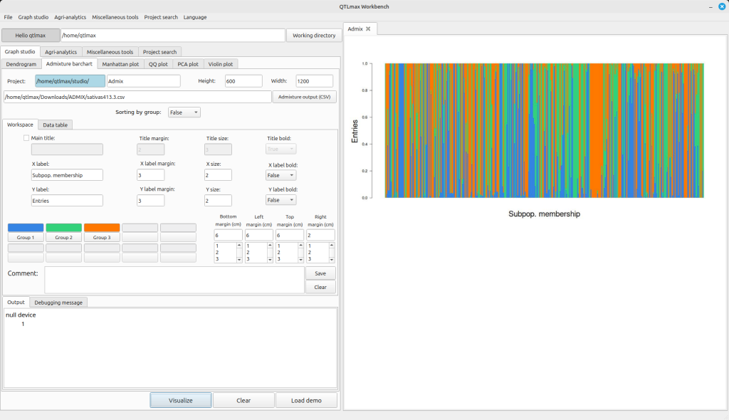The height and width of the screenshot is (420, 729).
Task: Click the Admixture output (CSV) button
Action: 304,98
